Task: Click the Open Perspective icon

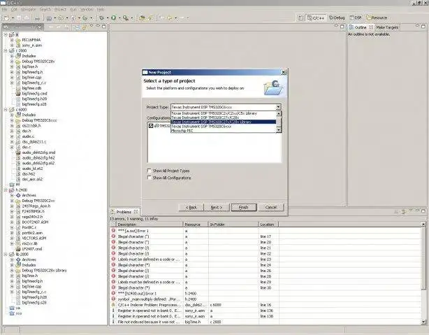Action: [301, 17]
